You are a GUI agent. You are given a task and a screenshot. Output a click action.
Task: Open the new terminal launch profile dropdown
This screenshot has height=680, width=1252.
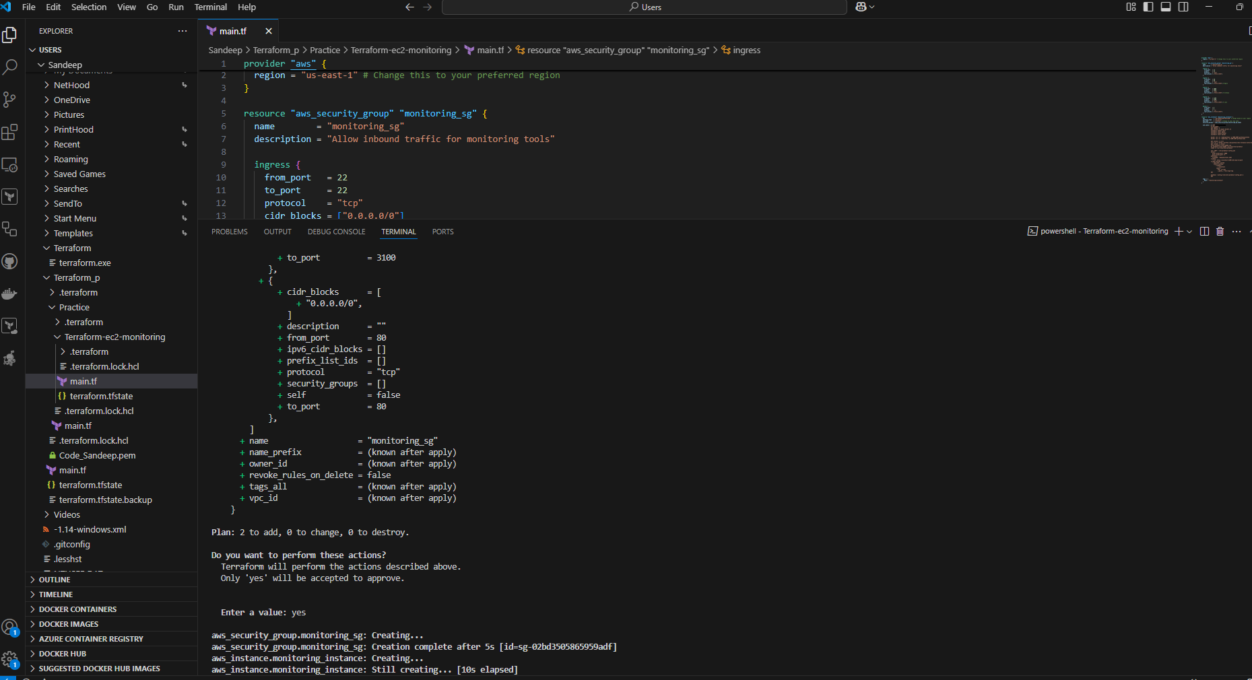tap(1189, 231)
